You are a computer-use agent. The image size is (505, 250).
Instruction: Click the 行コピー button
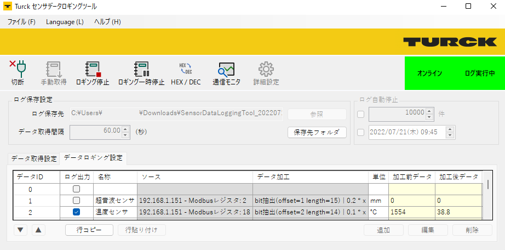pyautogui.click(x=89, y=230)
